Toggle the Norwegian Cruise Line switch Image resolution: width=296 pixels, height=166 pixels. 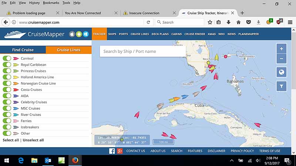[x=7, y=83]
